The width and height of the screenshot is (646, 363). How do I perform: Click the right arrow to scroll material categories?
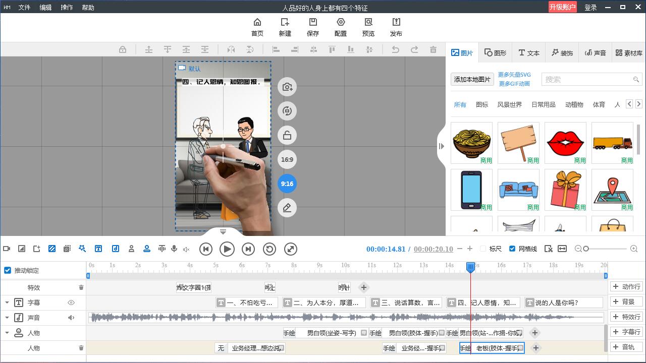click(638, 103)
